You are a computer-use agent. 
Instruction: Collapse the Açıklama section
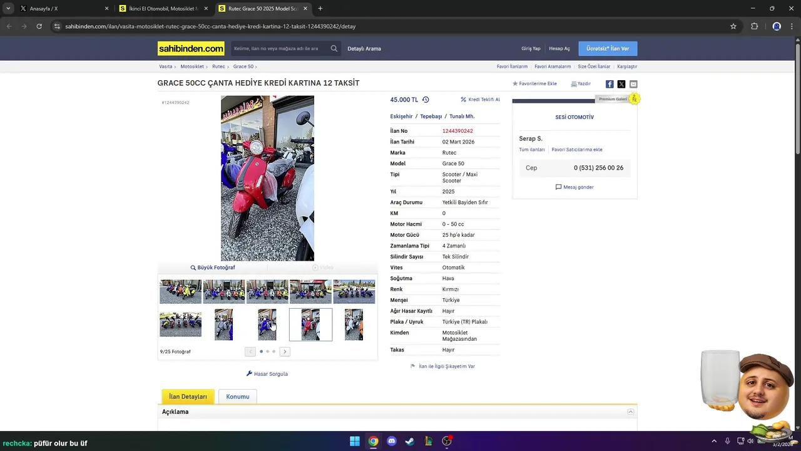pos(631,412)
